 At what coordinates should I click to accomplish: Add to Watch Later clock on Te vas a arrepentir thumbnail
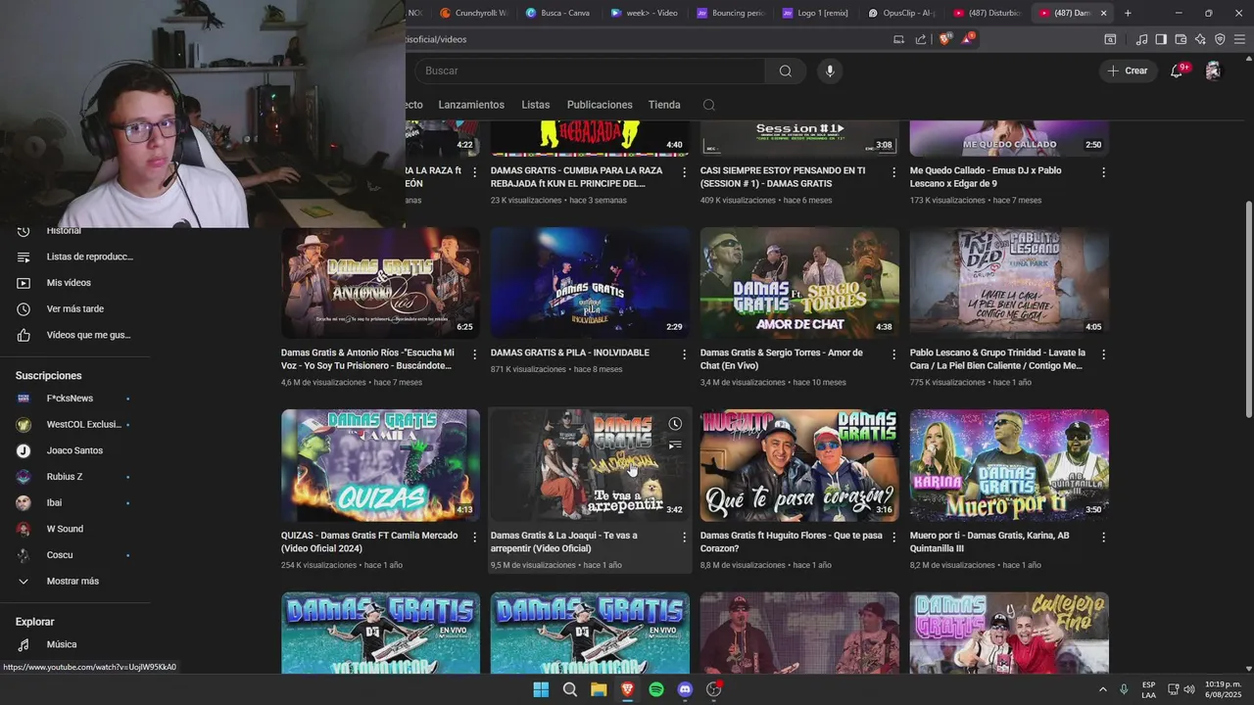click(675, 424)
